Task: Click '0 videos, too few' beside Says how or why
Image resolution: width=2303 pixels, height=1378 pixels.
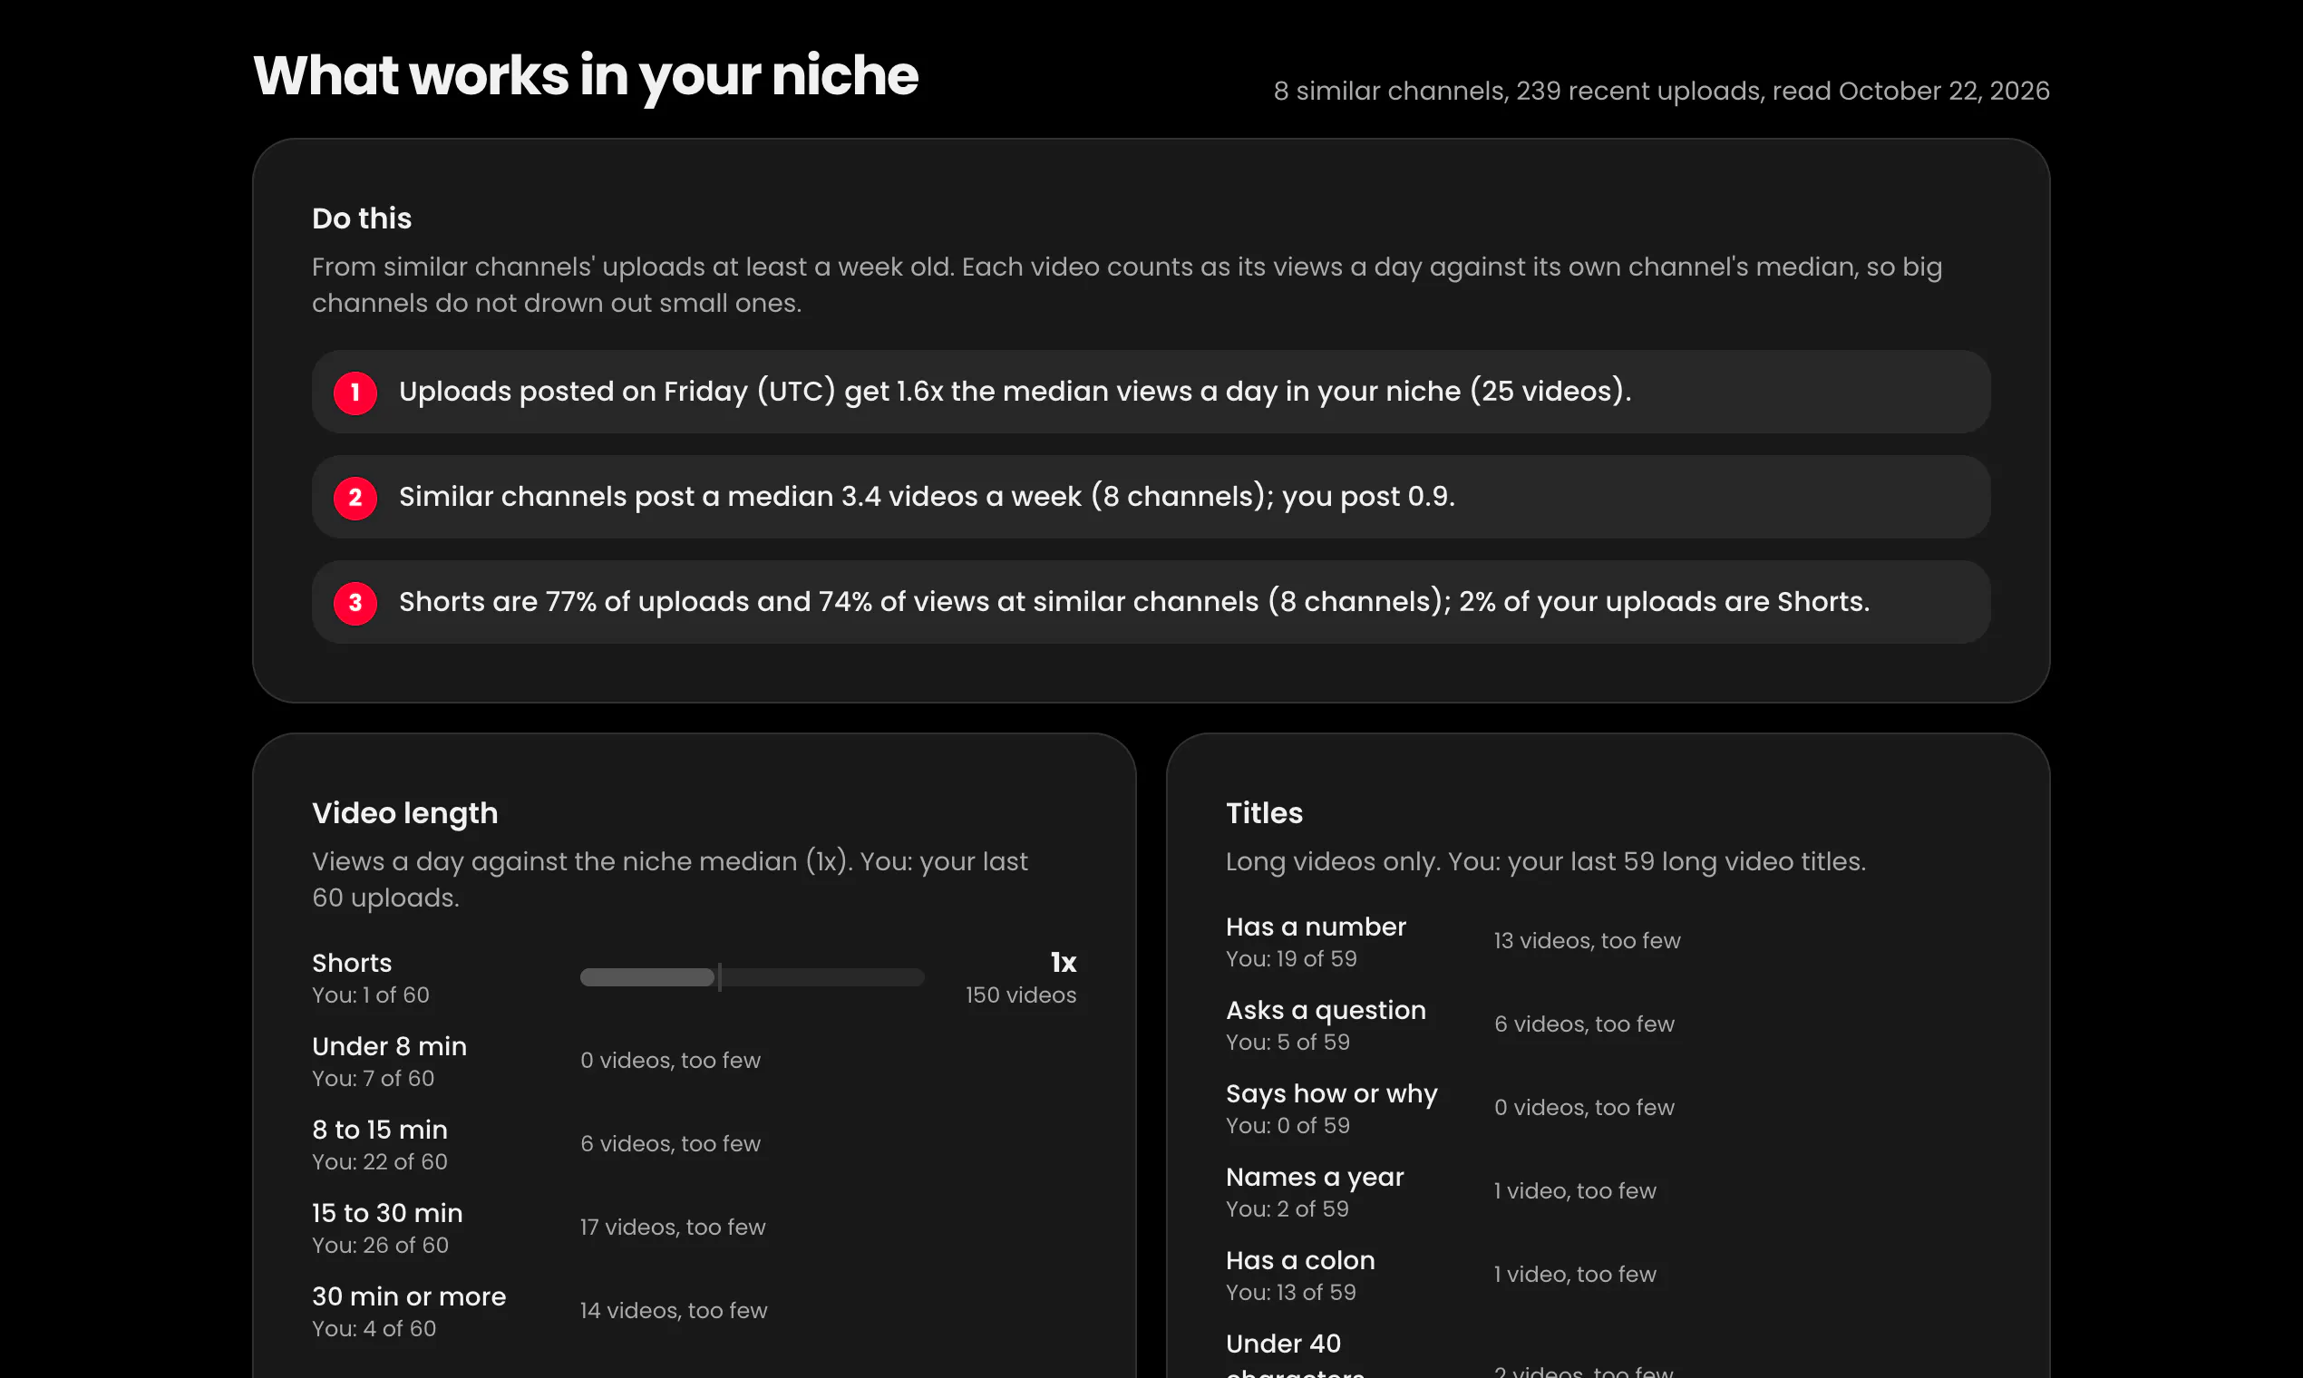Action: pyautogui.click(x=1584, y=1108)
